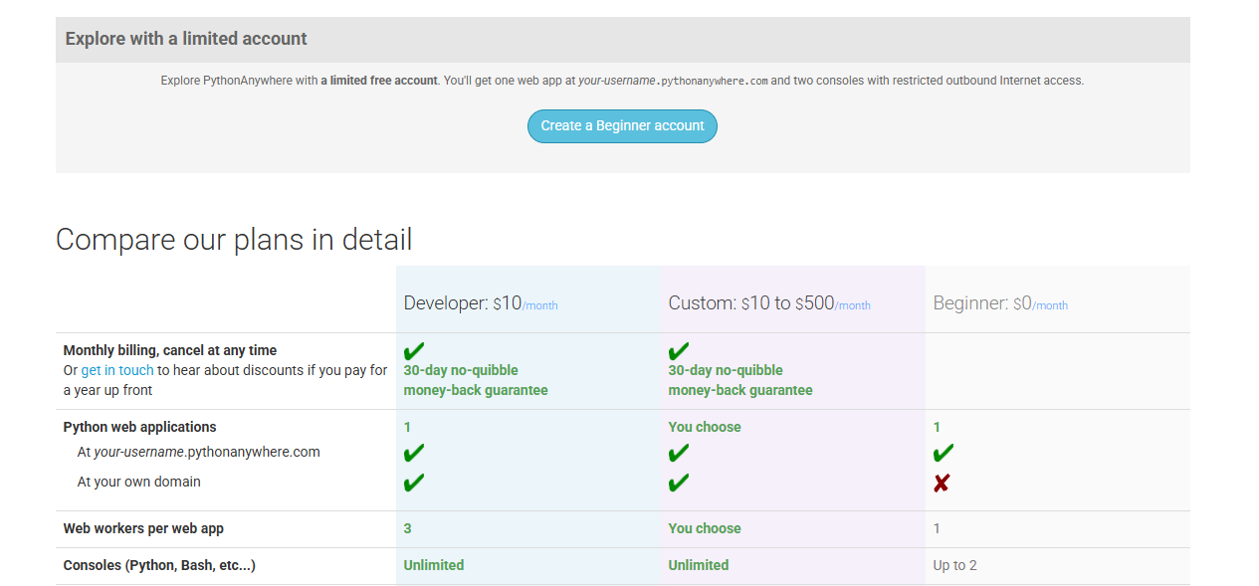Click Beginner consoles Up to 2 value

(x=955, y=565)
